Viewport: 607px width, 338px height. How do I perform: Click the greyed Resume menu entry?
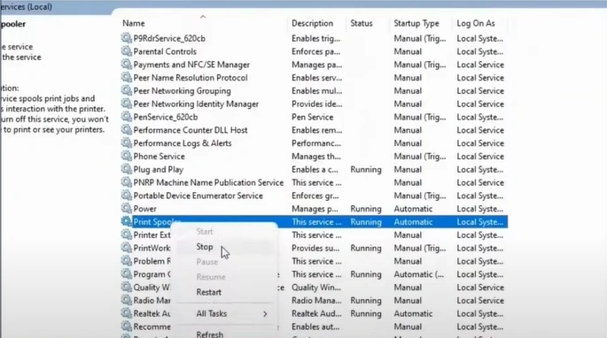click(211, 277)
